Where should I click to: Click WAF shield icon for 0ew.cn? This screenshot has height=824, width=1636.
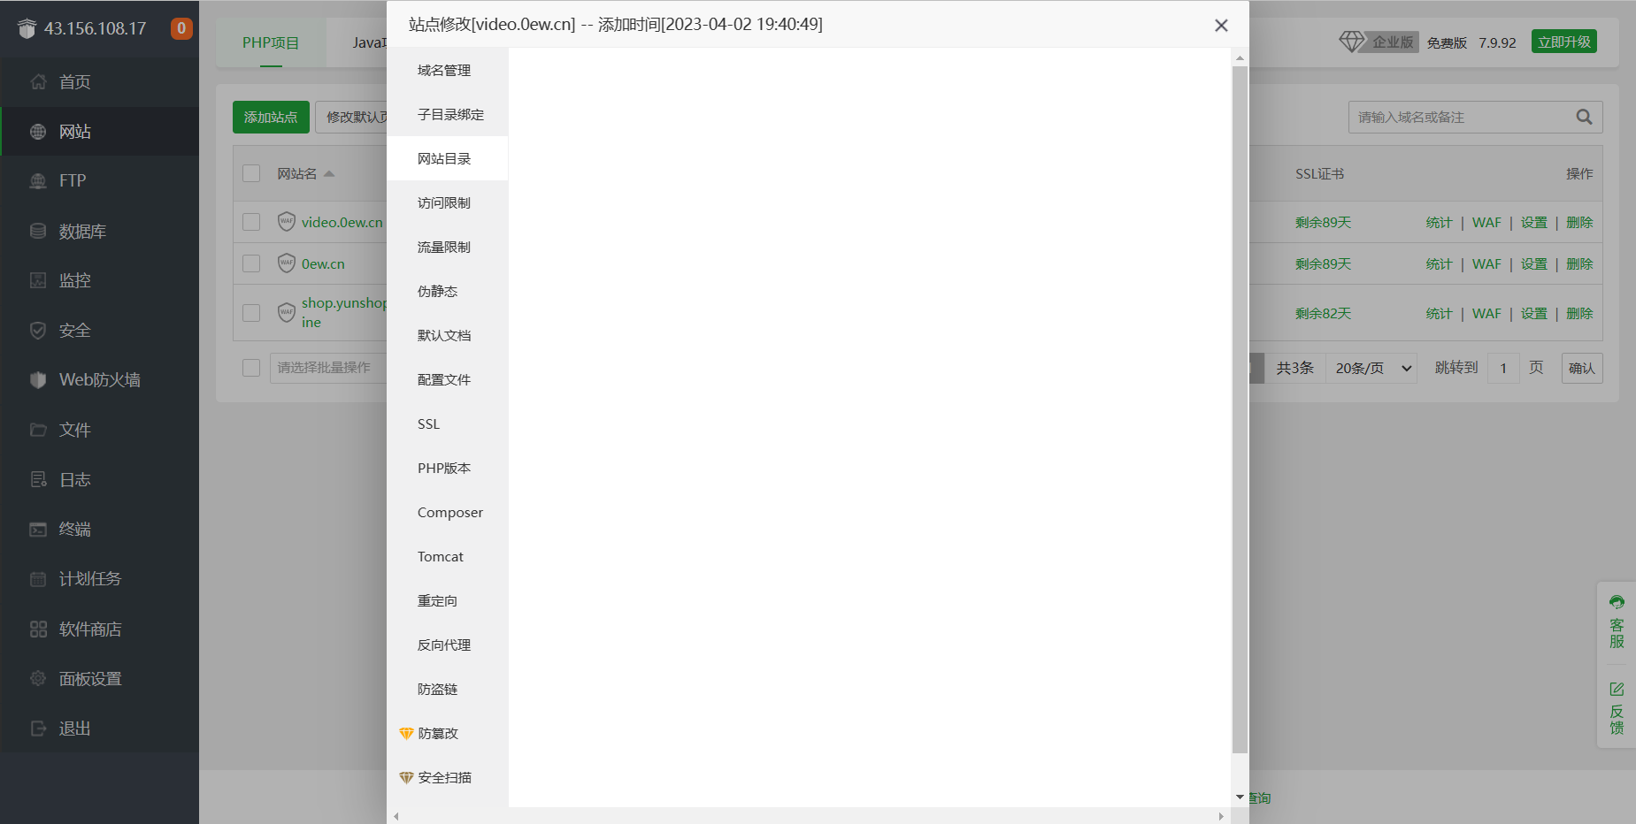(x=287, y=263)
